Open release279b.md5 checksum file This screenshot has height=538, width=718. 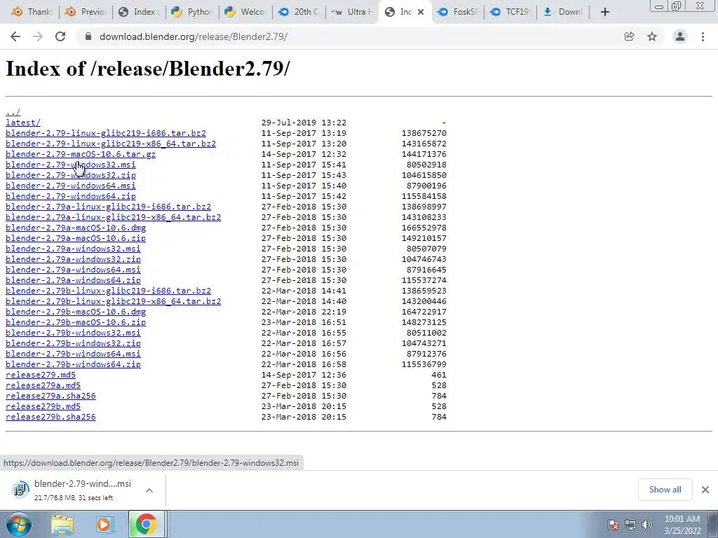(x=43, y=407)
